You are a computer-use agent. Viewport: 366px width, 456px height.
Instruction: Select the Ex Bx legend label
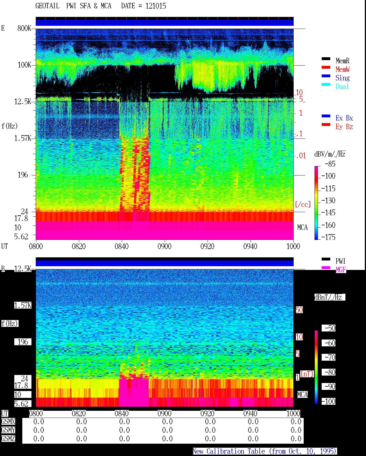[x=344, y=118]
